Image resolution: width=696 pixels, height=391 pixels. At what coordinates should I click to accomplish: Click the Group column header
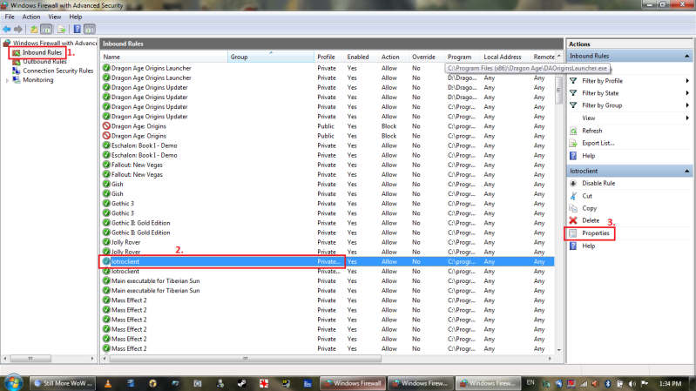[x=270, y=57]
